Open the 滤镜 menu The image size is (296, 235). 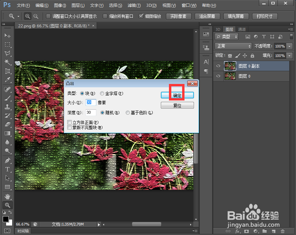[134, 5]
